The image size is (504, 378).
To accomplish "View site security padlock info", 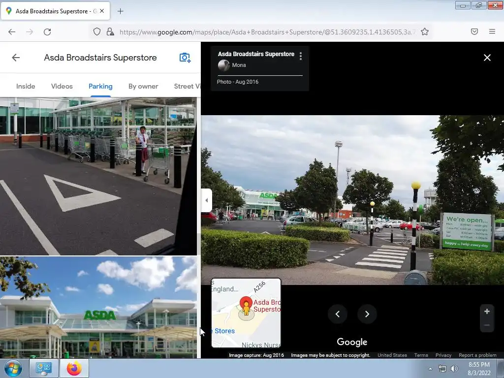I will [110, 32].
